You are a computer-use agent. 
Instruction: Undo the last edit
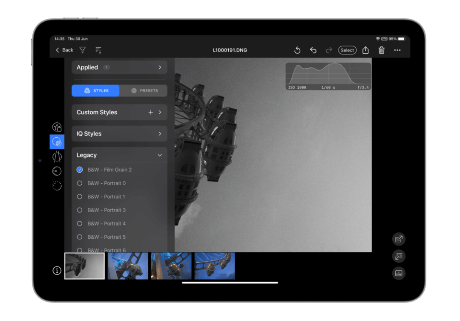pos(313,50)
